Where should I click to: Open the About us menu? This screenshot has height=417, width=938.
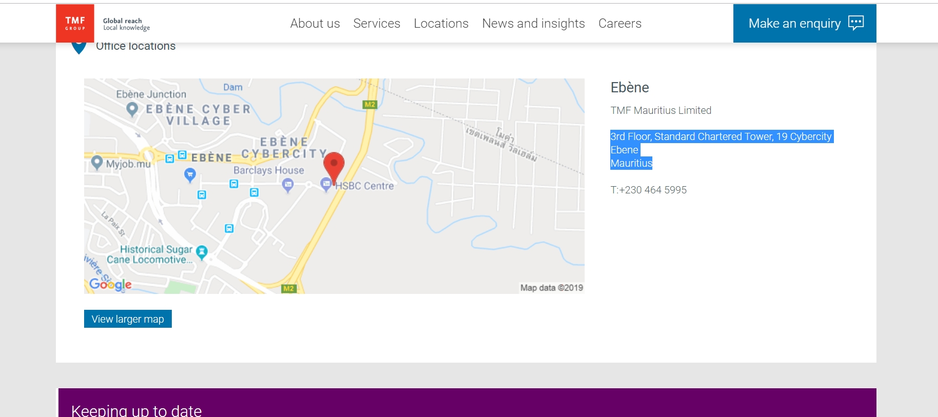pos(315,24)
